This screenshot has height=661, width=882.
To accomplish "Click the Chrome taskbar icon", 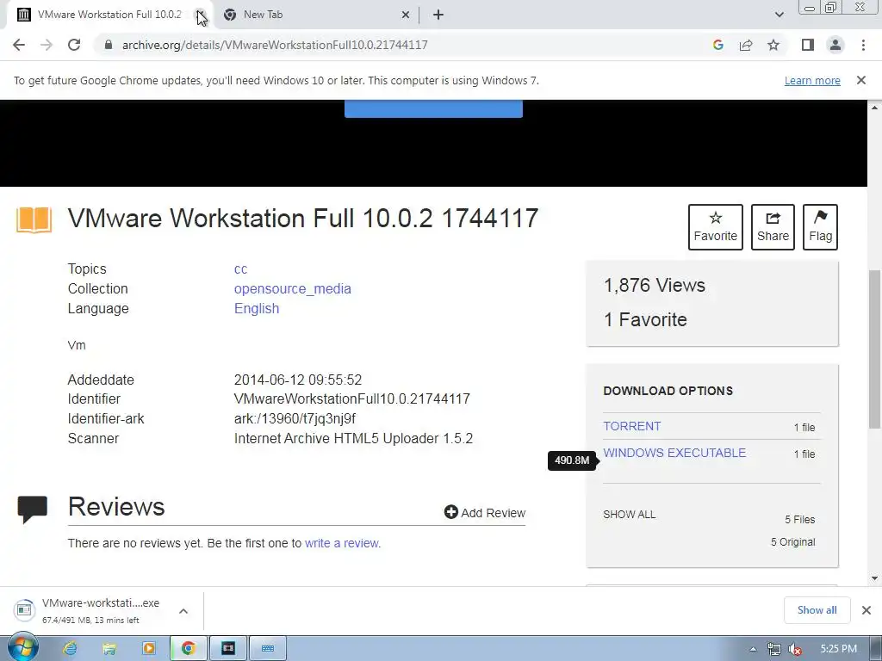I will [x=189, y=649].
